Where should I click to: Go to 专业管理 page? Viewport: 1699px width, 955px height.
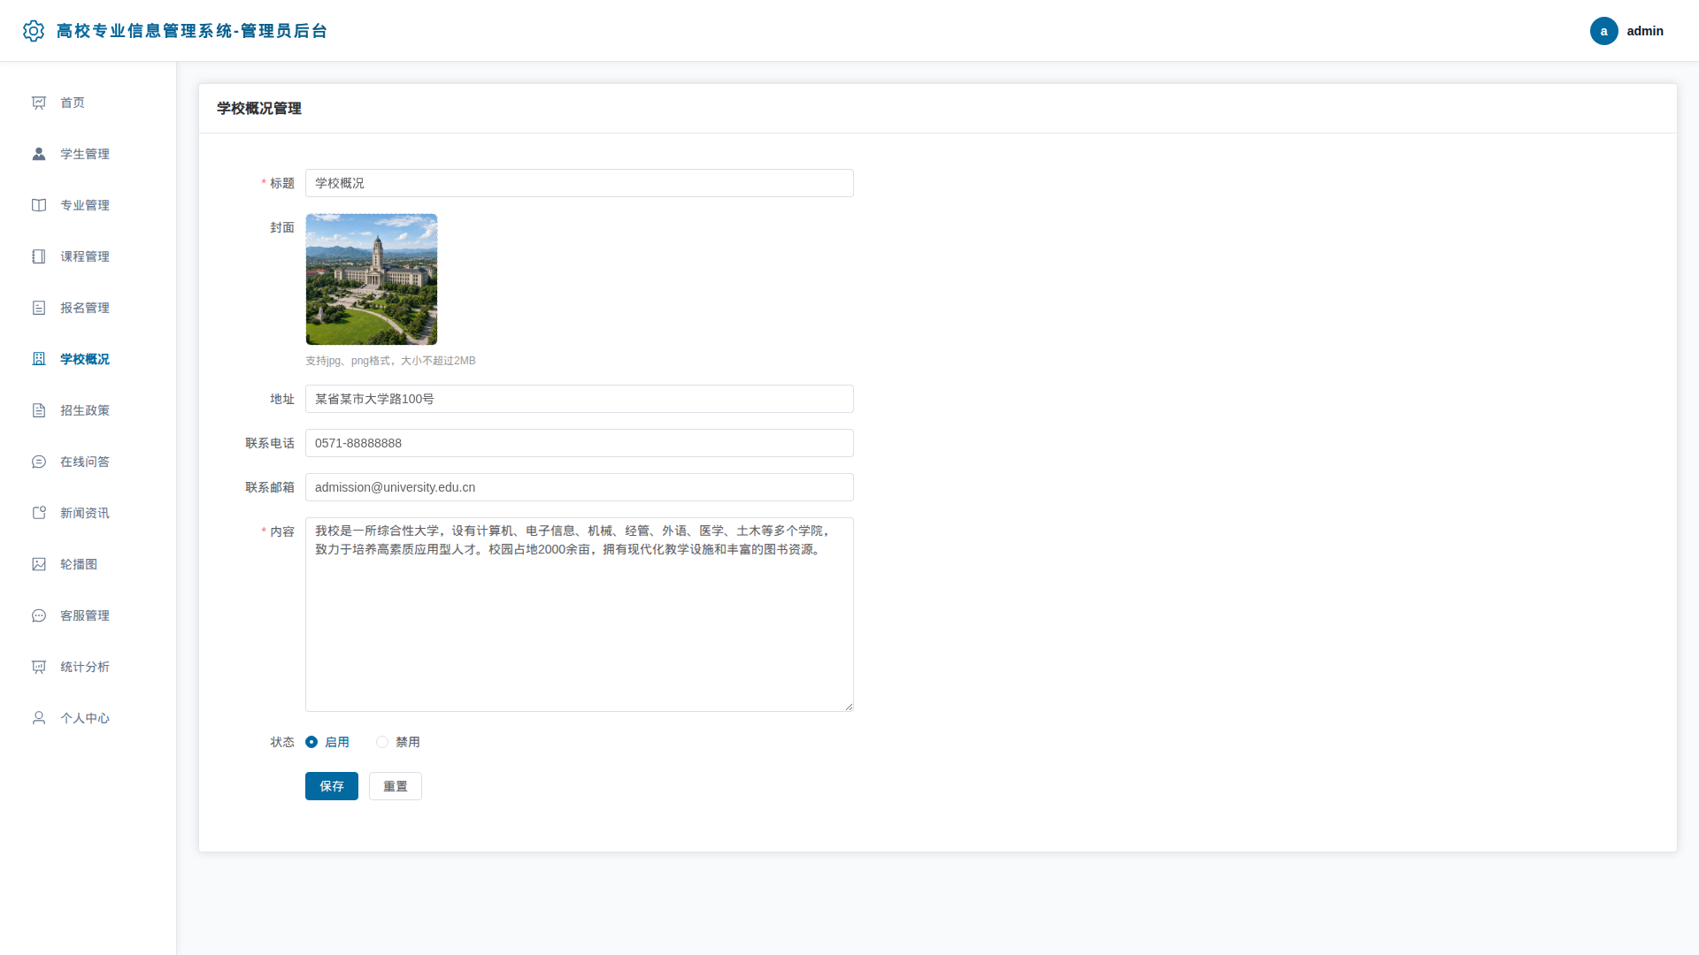click(x=88, y=205)
